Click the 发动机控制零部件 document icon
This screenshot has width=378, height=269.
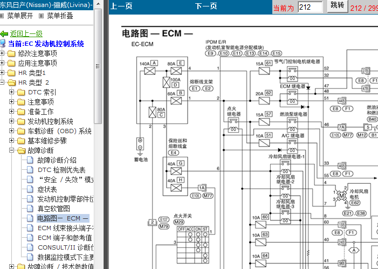coord(30,199)
